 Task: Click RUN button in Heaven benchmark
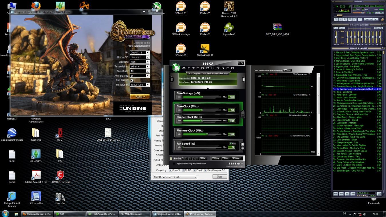(x=140, y=96)
